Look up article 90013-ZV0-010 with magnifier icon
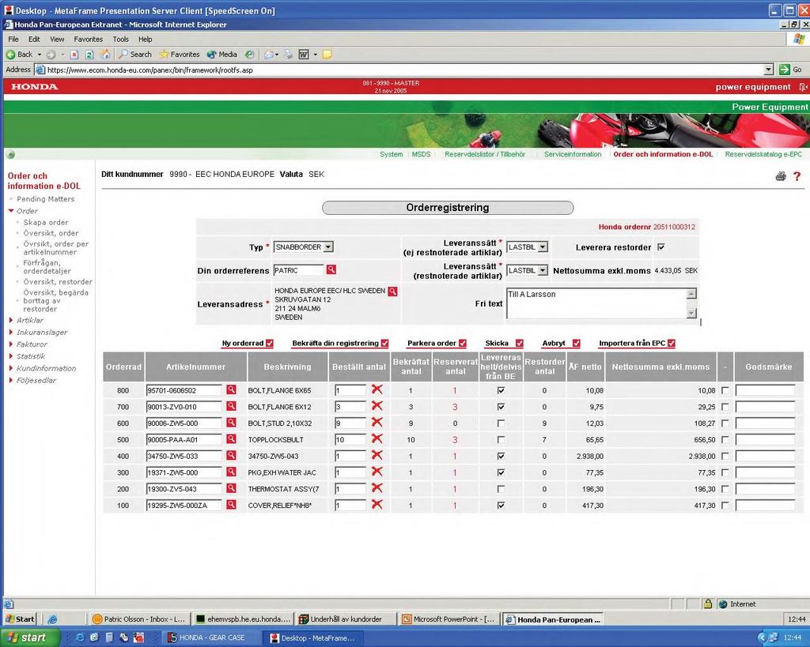This screenshot has width=810, height=647. pos(231,407)
